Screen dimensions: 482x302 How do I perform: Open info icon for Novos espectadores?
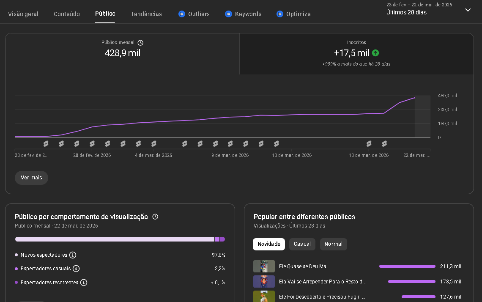[x=73, y=255]
